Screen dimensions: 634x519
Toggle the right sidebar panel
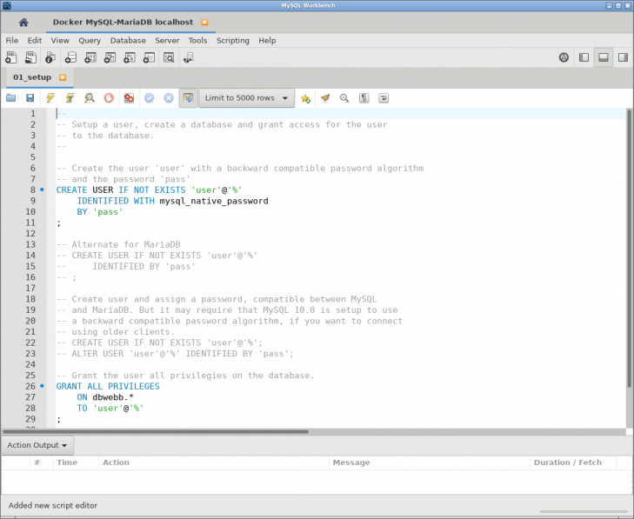(623, 57)
